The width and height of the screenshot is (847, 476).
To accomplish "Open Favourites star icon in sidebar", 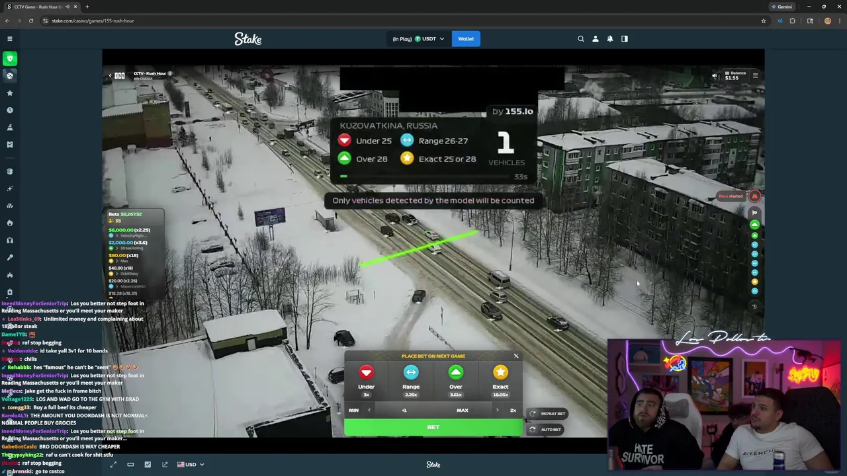I will [10, 93].
